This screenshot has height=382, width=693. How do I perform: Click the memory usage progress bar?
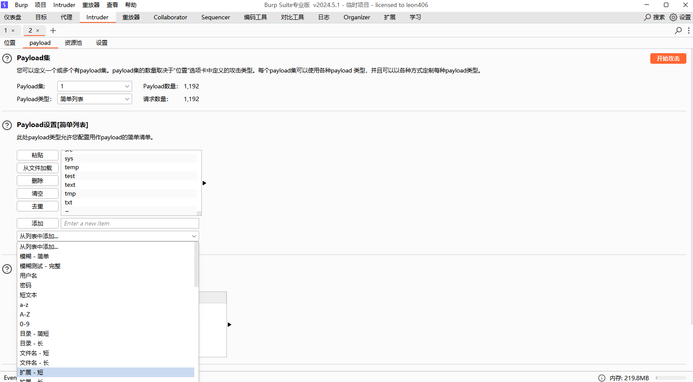(x=671, y=378)
